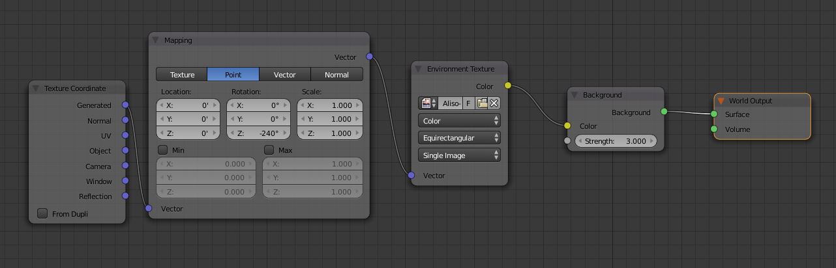
Task: Select the Vector mapping type tab
Action: point(284,75)
